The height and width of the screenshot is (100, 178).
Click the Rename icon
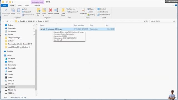(56, 10)
